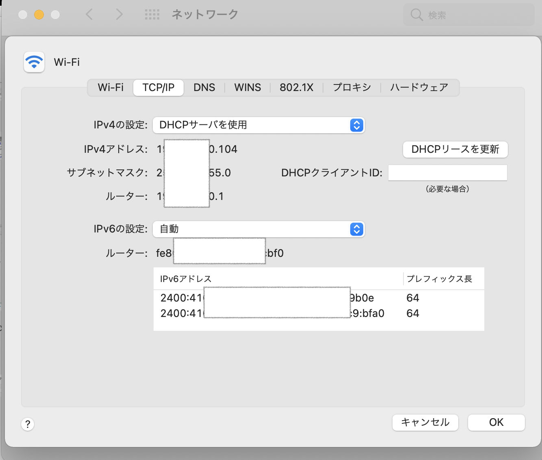
Task: Go forward with the right chevron arrow
Action: coord(119,15)
